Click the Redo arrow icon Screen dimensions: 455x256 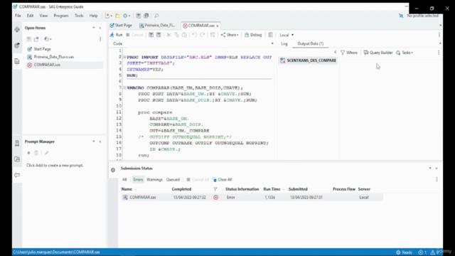pos(202,35)
